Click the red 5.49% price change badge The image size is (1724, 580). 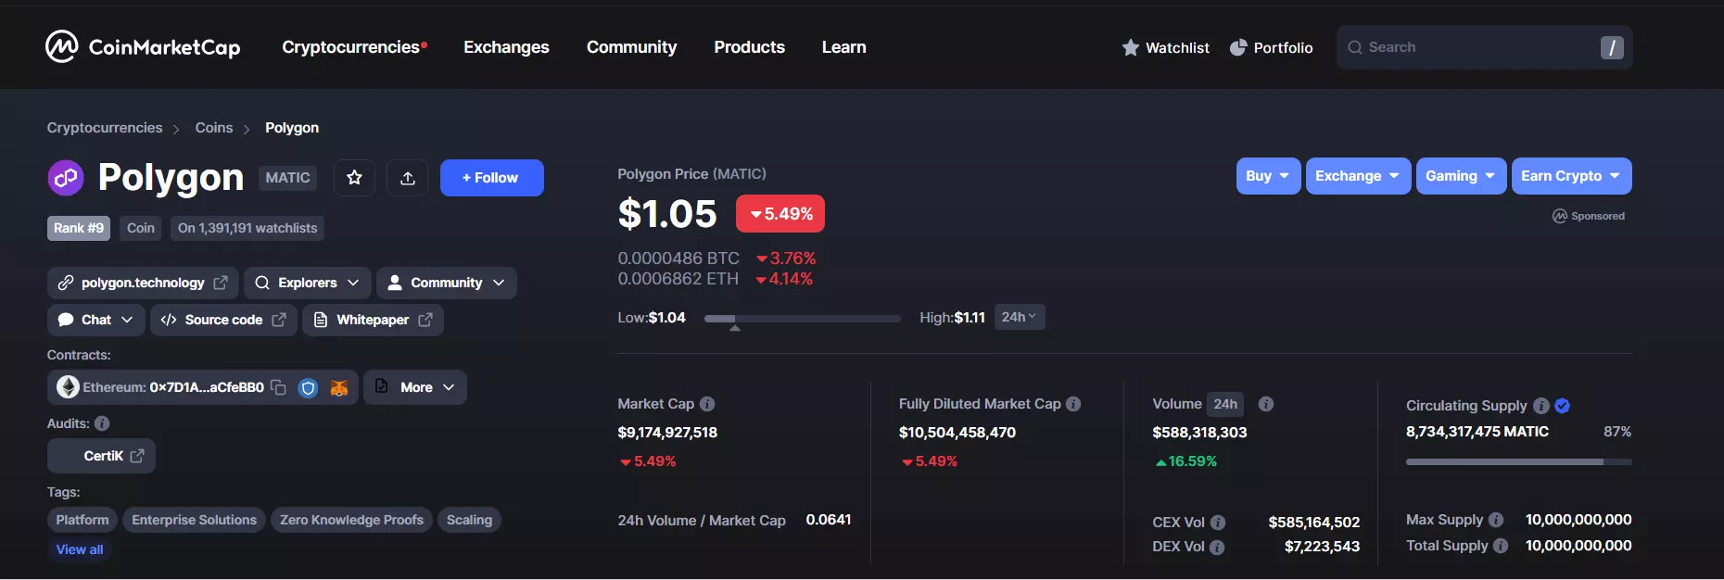[780, 214]
